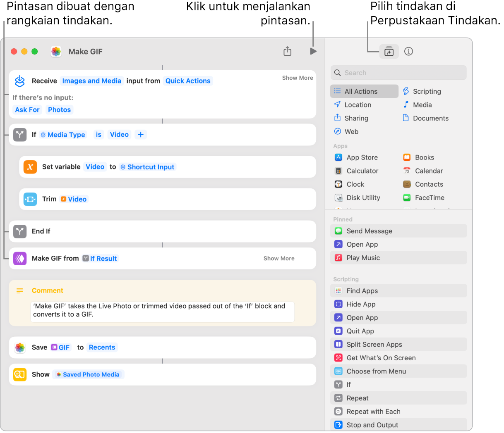The height and width of the screenshot is (433, 504).
Task: Select Hide App scripting action
Action: (x=399, y=305)
